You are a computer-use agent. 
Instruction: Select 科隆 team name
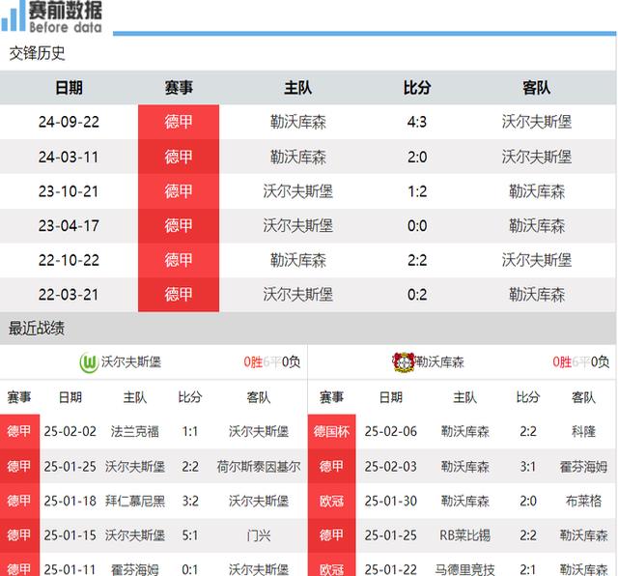(x=583, y=431)
